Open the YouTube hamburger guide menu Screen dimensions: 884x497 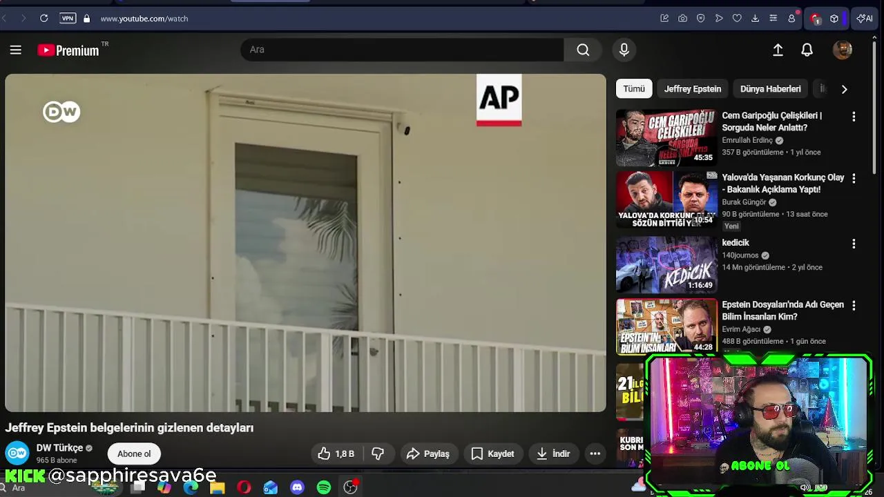(x=16, y=50)
